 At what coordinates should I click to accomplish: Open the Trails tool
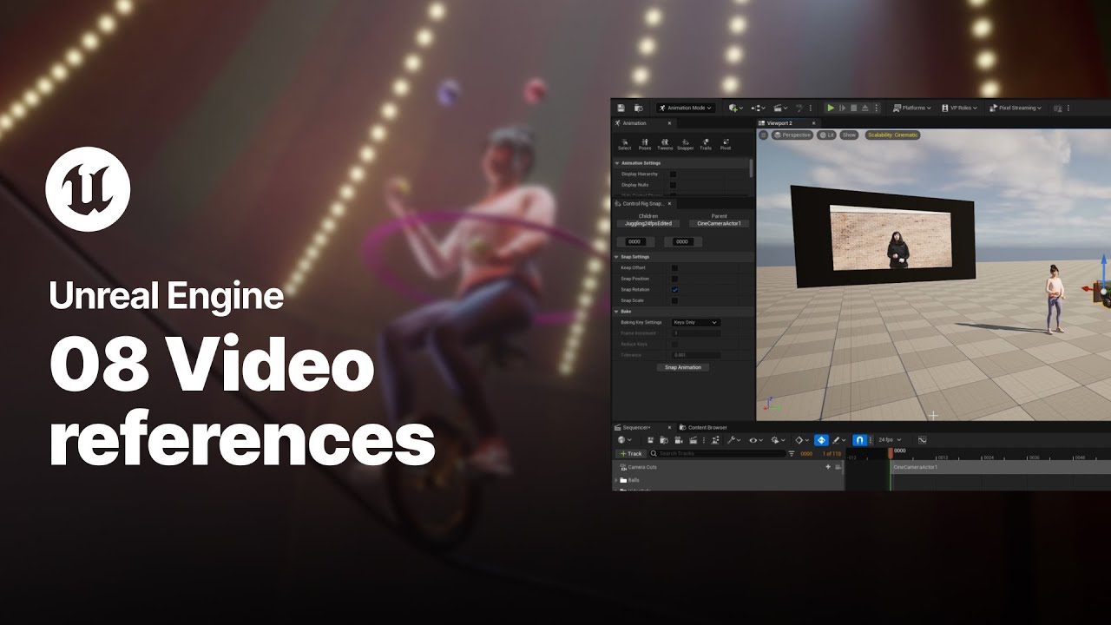click(706, 144)
